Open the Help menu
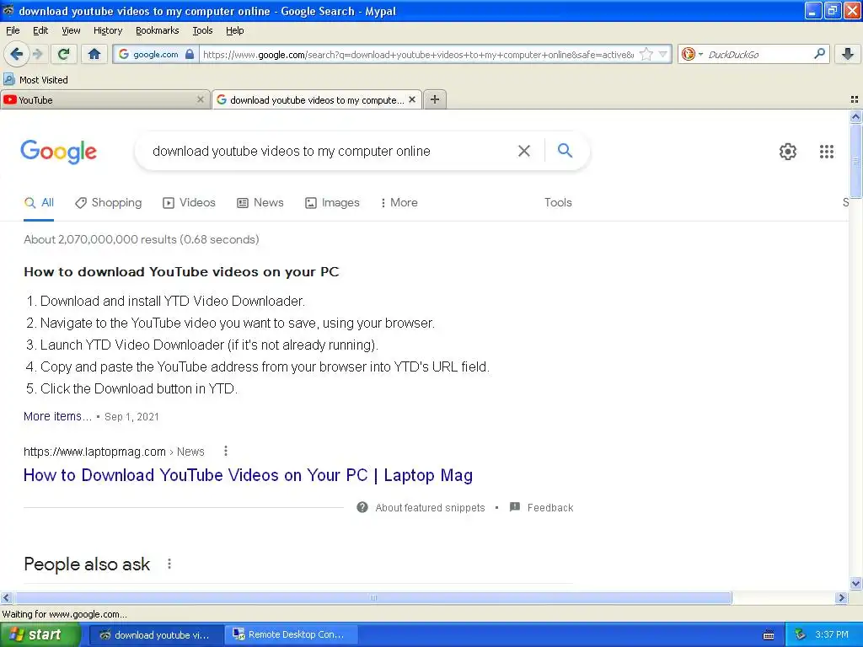The height and width of the screenshot is (647, 863). click(x=235, y=30)
